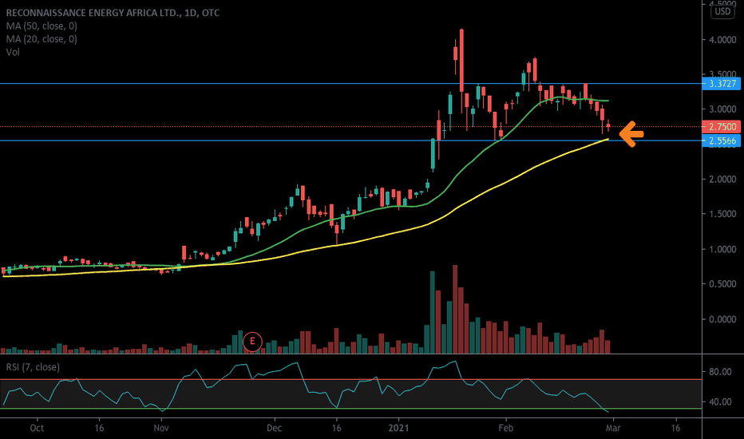Open the USD currency selector
The height and width of the screenshot is (439, 744).
point(722,11)
